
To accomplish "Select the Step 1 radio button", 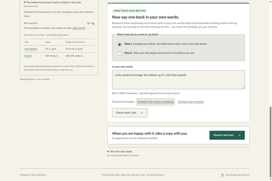I will coord(119,44).
